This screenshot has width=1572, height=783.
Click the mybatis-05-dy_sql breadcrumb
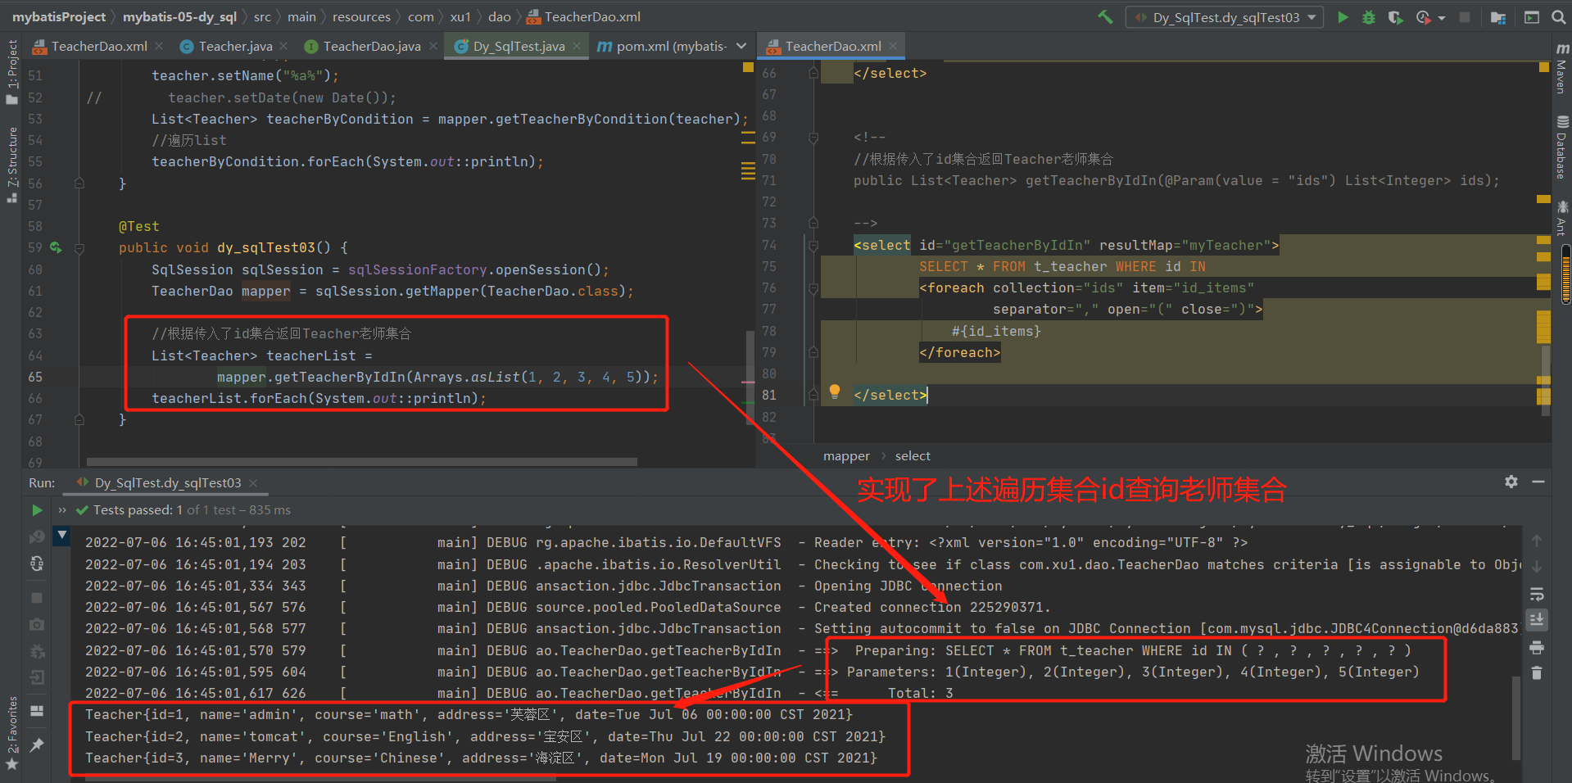coord(179,16)
